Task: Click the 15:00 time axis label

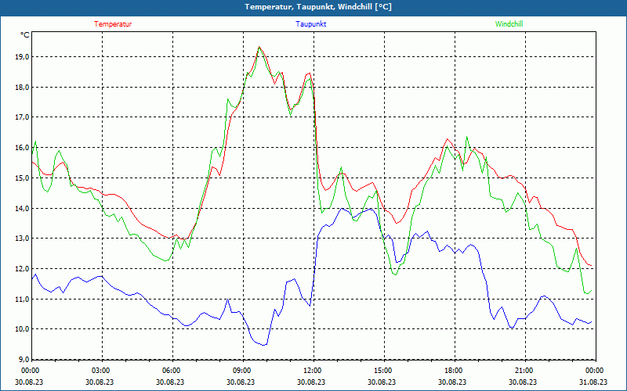Action: click(382, 371)
